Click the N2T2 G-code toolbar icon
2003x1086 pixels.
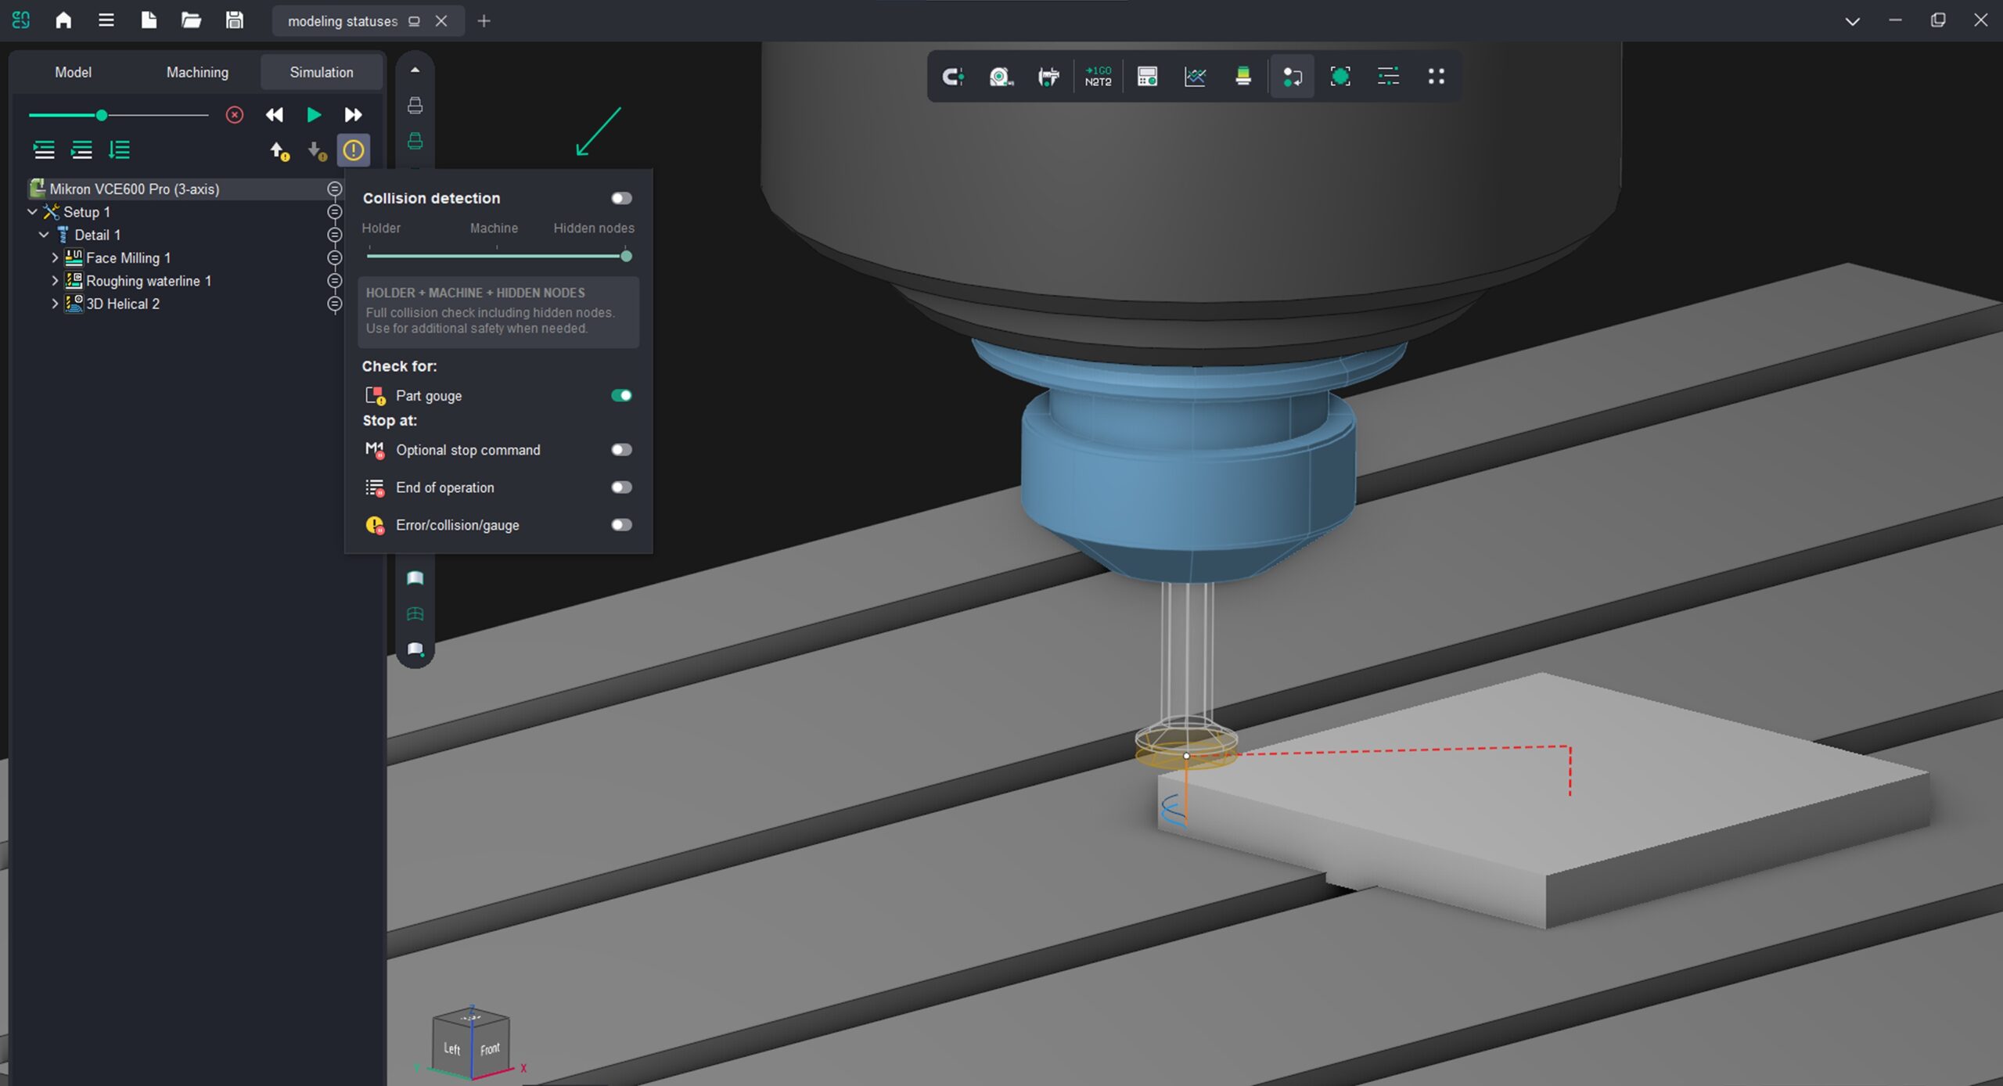pyautogui.click(x=1098, y=76)
